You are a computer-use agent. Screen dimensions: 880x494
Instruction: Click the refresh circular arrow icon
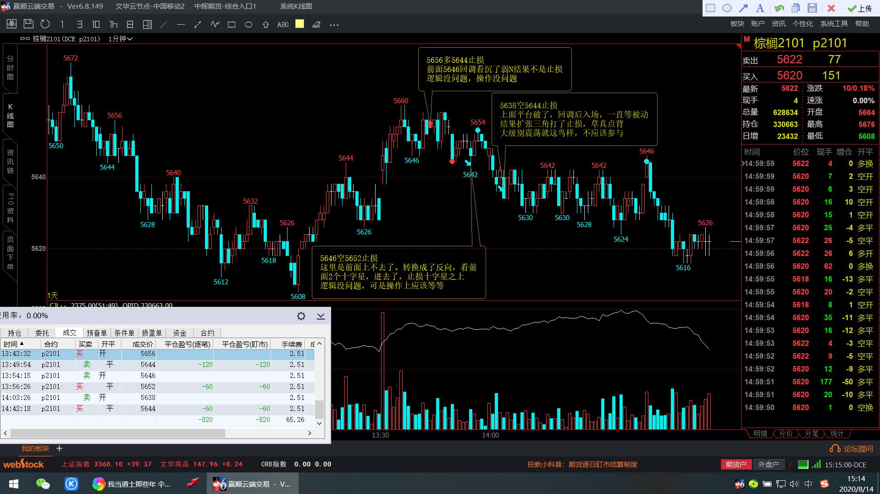tap(45, 24)
